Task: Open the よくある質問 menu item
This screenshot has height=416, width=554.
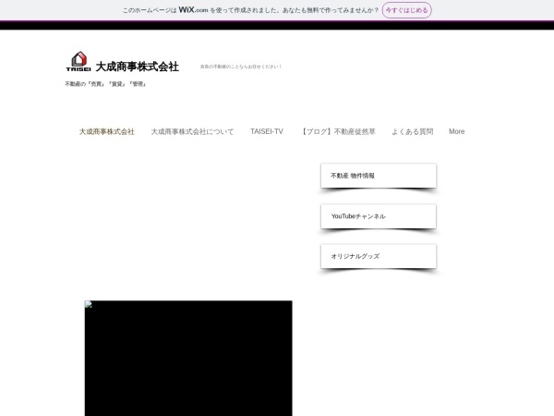Action: click(413, 131)
